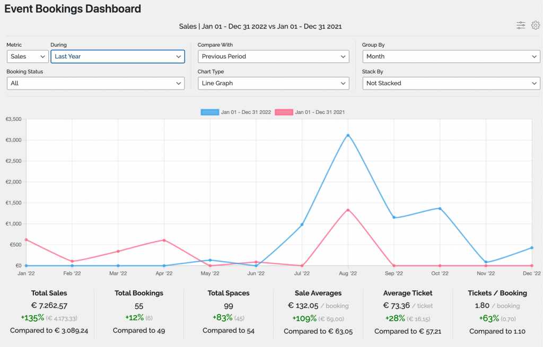Open the dashboard settings gear icon

(536, 25)
